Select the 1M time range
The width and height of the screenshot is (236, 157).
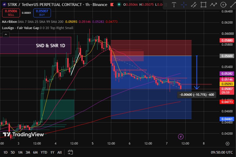coord(20,152)
